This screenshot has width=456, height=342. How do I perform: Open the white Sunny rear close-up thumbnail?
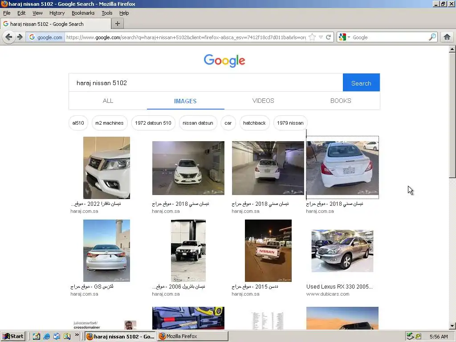(x=342, y=168)
